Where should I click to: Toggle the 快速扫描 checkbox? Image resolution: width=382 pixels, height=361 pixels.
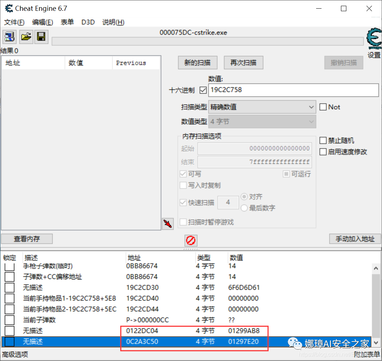[183, 202]
